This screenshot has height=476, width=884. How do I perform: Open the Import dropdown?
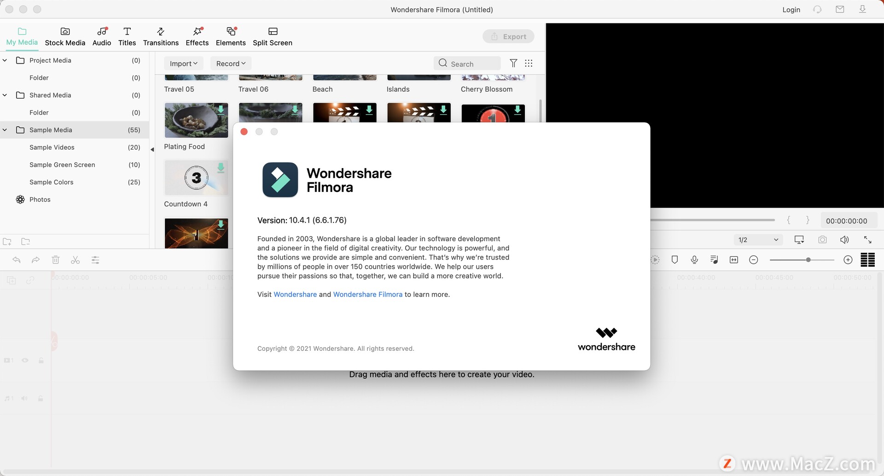coord(183,64)
